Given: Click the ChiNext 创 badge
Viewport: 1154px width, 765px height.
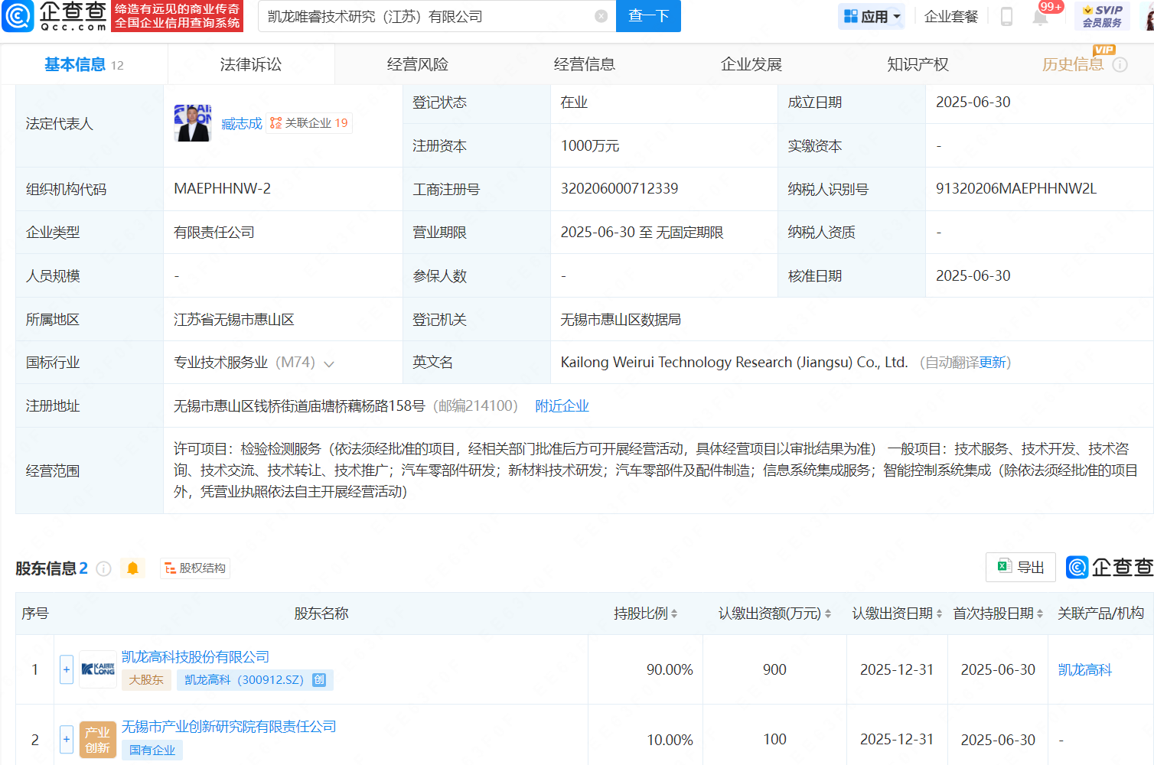Looking at the screenshot, I should point(319,679).
